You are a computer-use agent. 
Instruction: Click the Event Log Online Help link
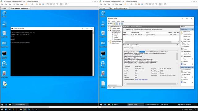(x=141, y=80)
